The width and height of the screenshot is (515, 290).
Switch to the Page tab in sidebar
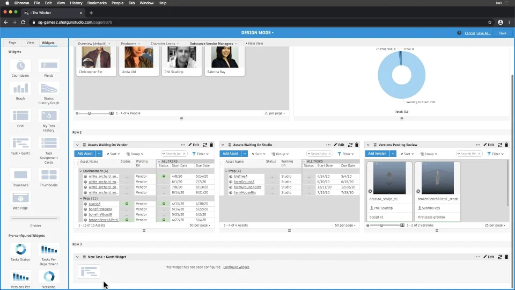click(x=12, y=42)
